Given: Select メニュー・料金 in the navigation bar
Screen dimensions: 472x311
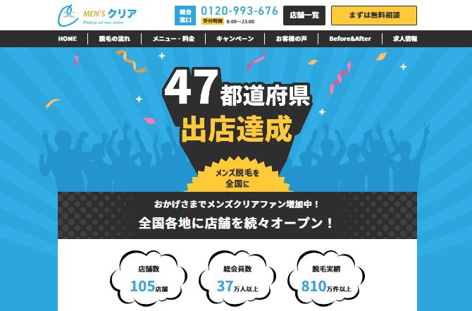Looking at the screenshot, I should tap(173, 39).
